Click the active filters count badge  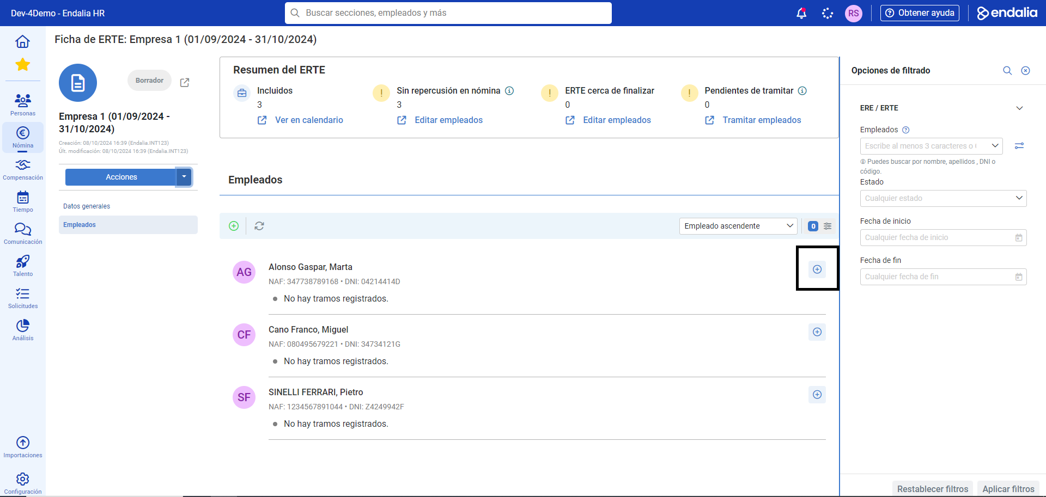pos(813,226)
